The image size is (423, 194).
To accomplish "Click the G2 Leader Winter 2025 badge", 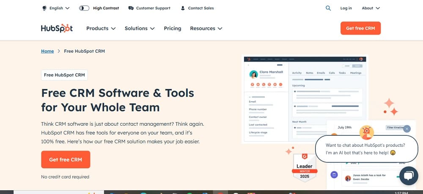I will point(305,167).
